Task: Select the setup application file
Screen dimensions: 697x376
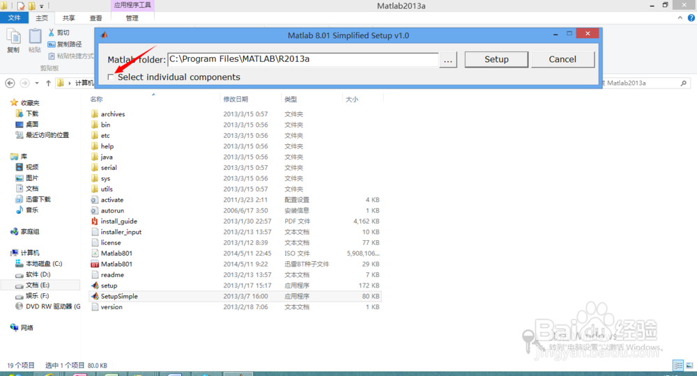Action: (x=109, y=285)
